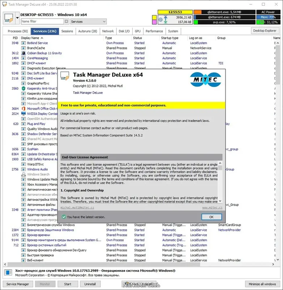The height and width of the screenshot is (290, 283).
Task: Click the Desktop Explorer button
Action: click(265, 31)
